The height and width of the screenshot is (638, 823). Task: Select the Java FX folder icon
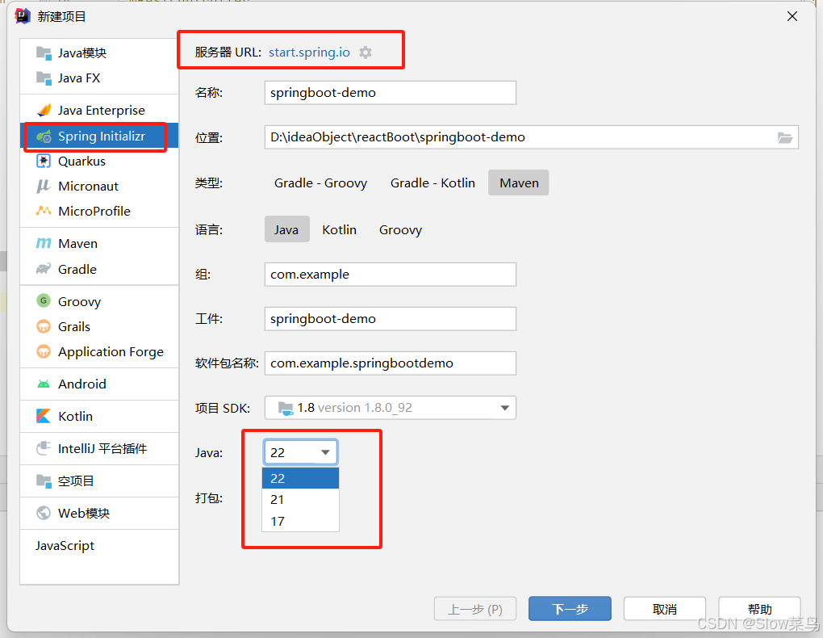[44, 78]
